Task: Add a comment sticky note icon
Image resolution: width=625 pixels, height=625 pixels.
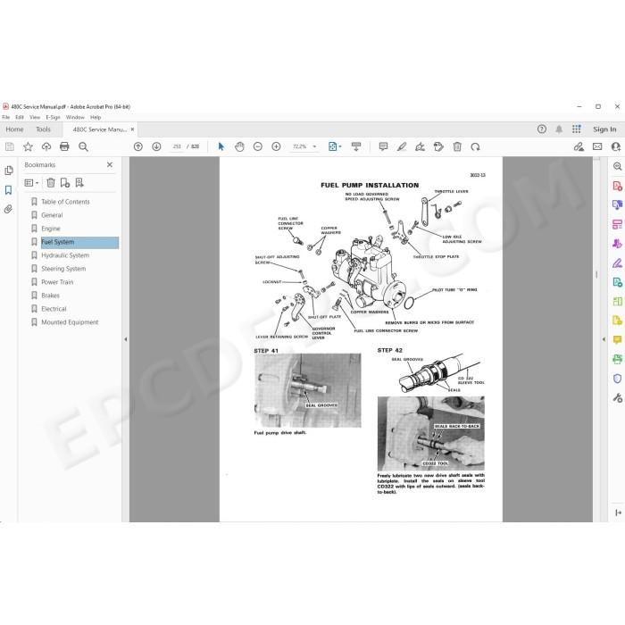Action: (x=383, y=146)
